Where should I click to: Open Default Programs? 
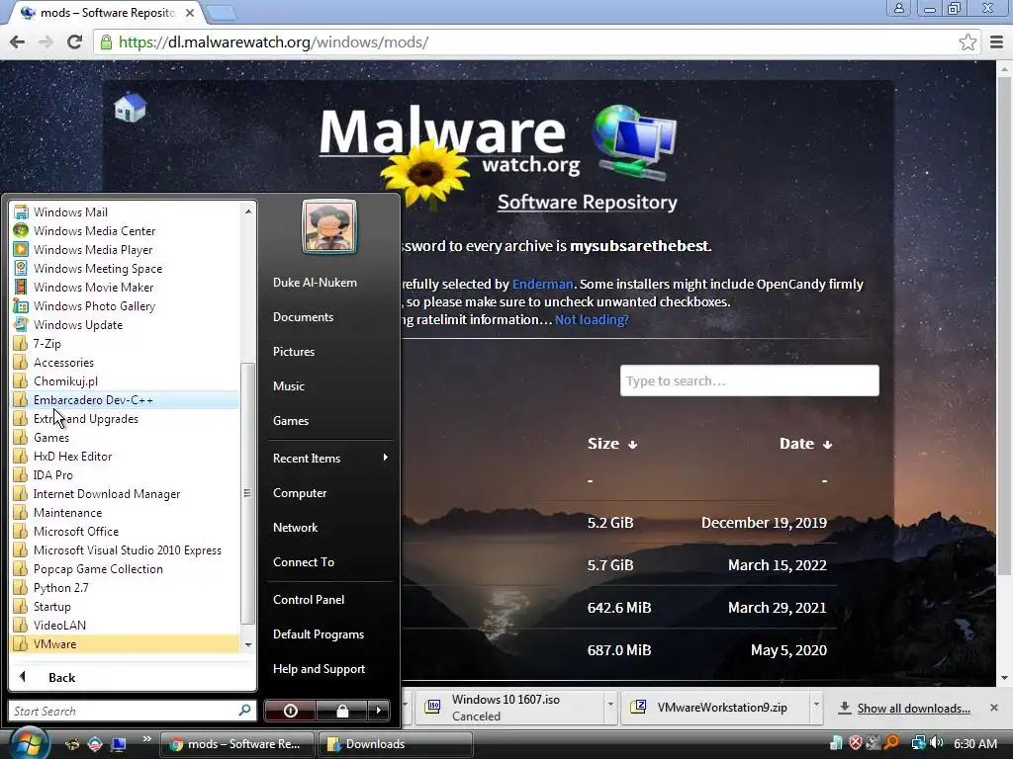[x=319, y=633]
